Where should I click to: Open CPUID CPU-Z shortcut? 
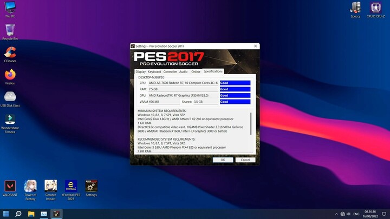pos(375,9)
